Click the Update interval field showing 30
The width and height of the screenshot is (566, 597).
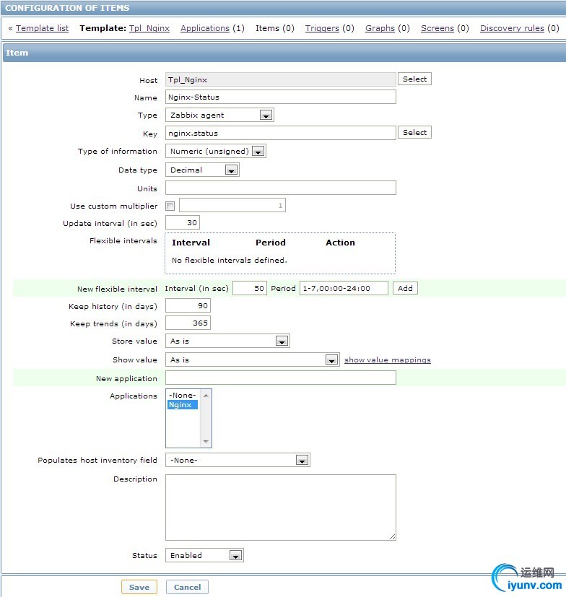[183, 223]
